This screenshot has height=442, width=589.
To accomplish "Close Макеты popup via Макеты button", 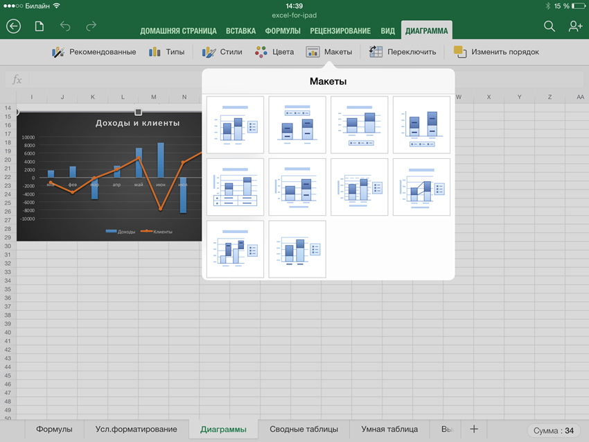I will click(x=329, y=52).
